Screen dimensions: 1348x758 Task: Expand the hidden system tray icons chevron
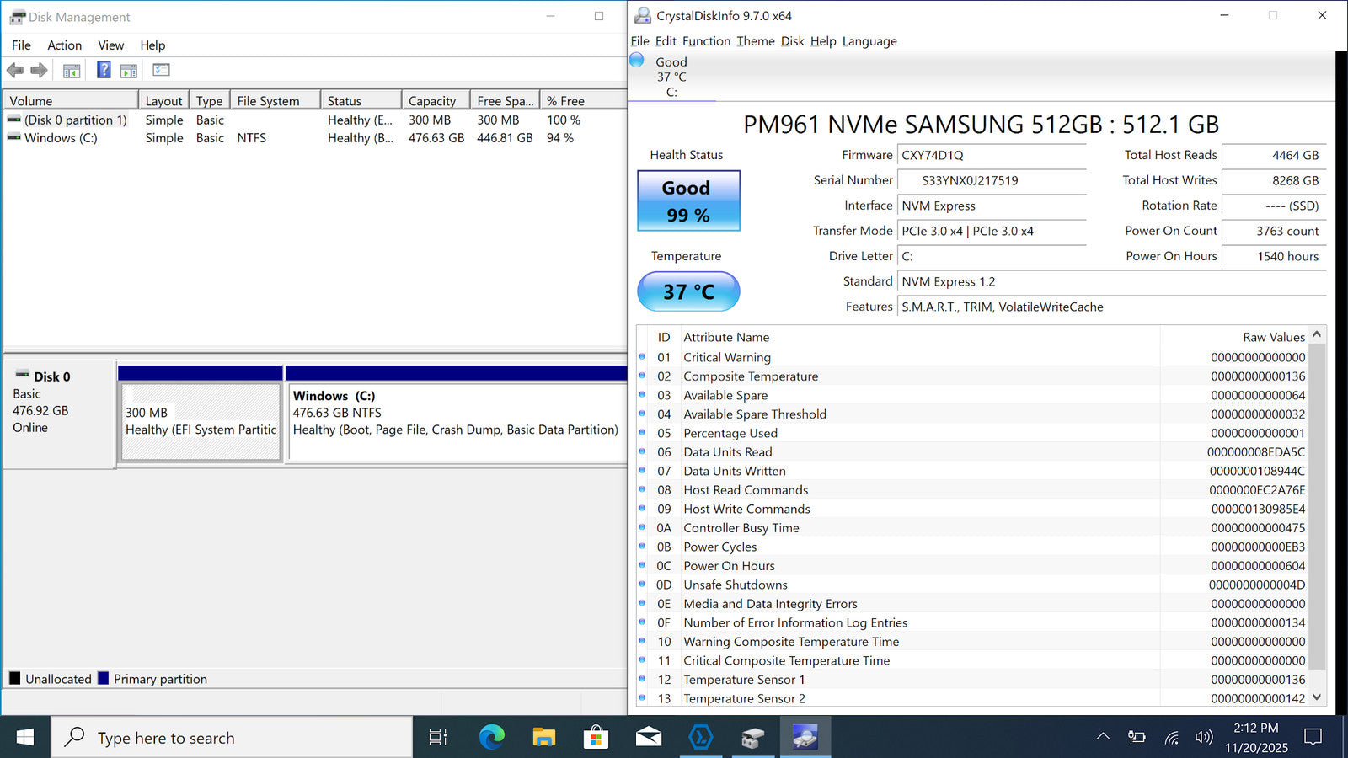pyautogui.click(x=1102, y=738)
